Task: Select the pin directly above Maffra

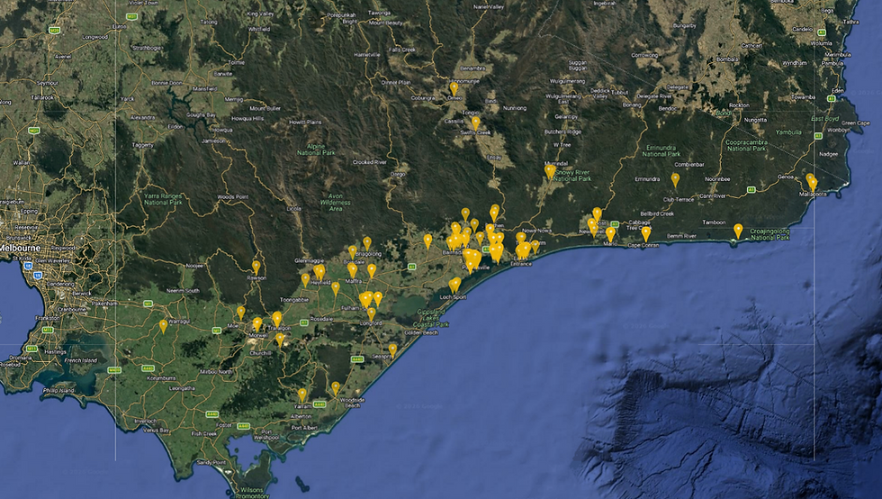Action: click(352, 270)
